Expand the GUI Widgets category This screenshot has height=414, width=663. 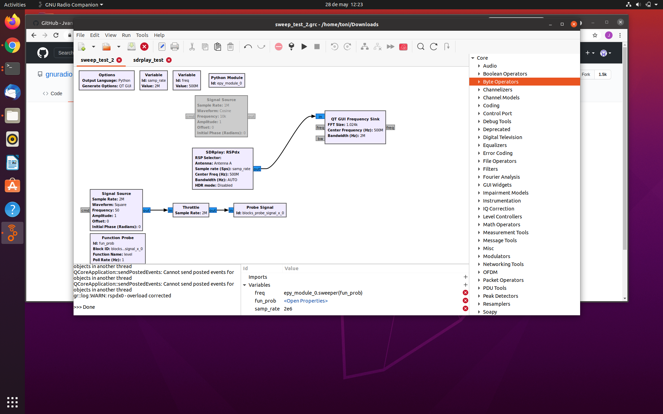478,185
